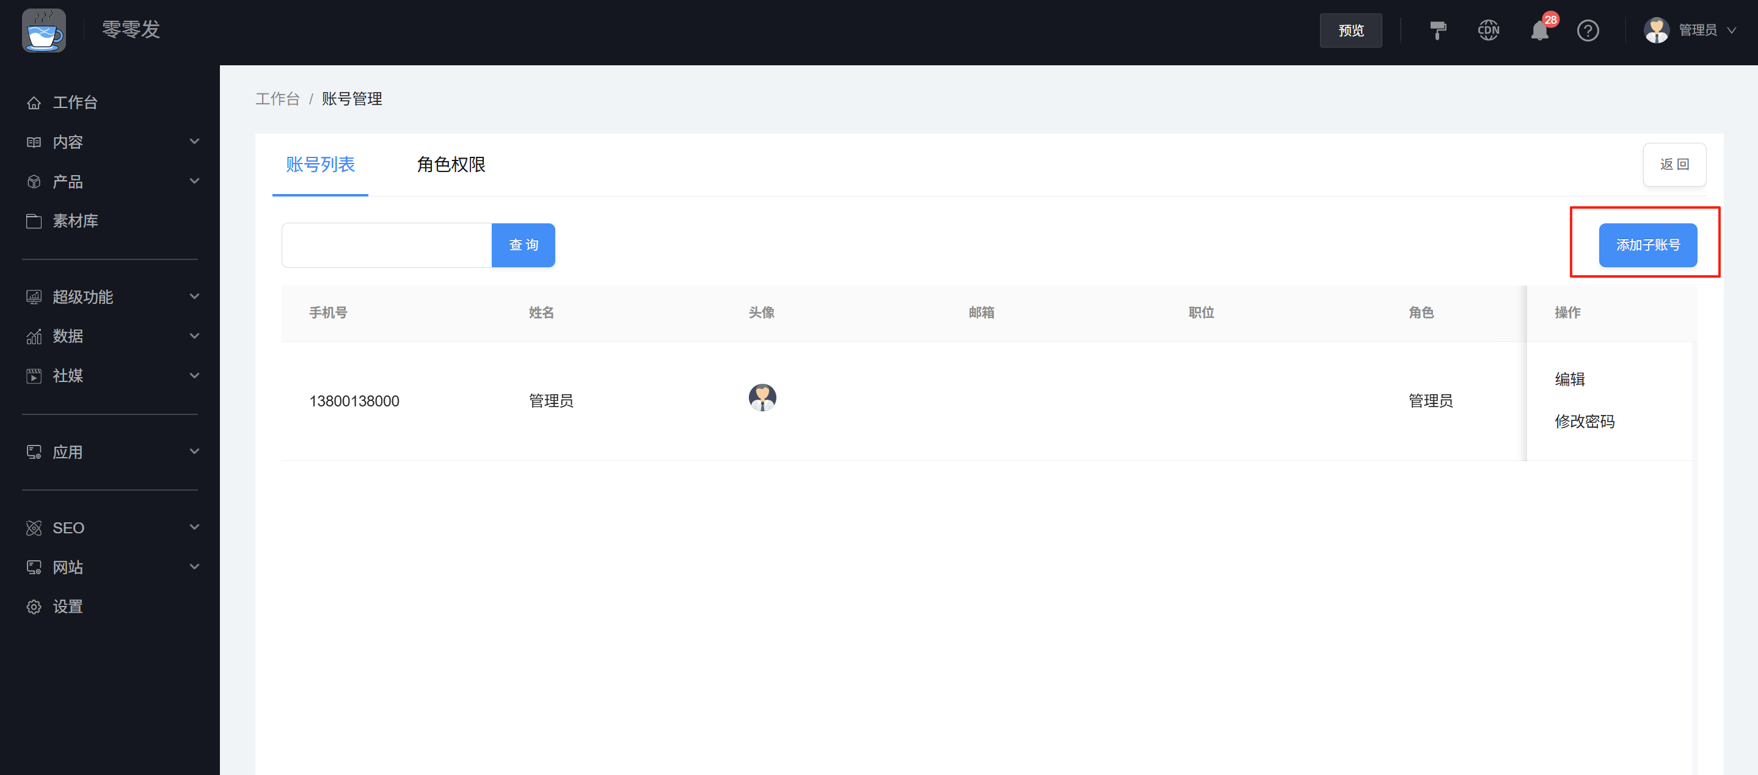Open notifications via the bell icon
Image resolution: width=1758 pixels, height=775 pixels.
[x=1538, y=30]
